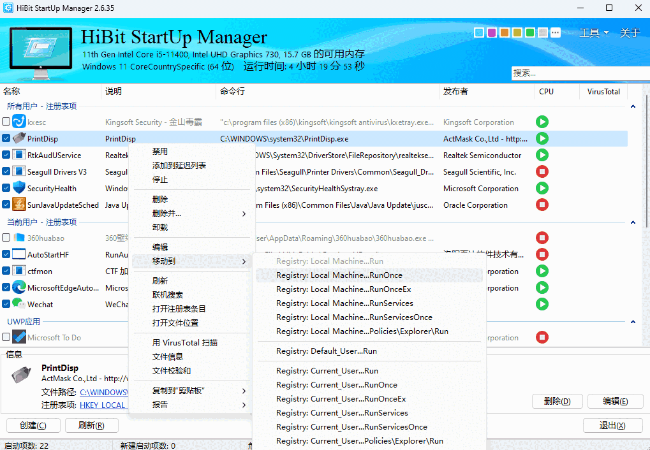Click the 搜索 search input field
The width and height of the screenshot is (650, 450).
pos(580,73)
